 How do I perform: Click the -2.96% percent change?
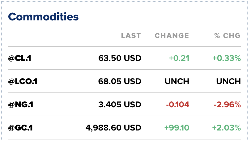point(227,105)
